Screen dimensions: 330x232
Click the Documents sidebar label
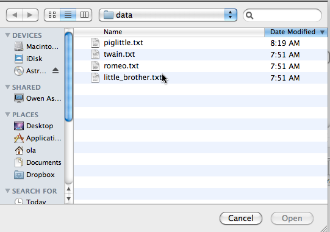[x=44, y=162]
